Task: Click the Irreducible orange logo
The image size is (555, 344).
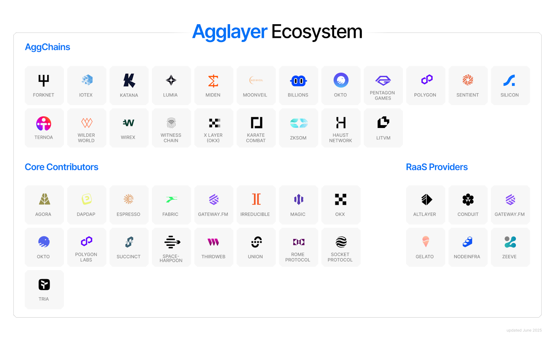Action: 256,199
